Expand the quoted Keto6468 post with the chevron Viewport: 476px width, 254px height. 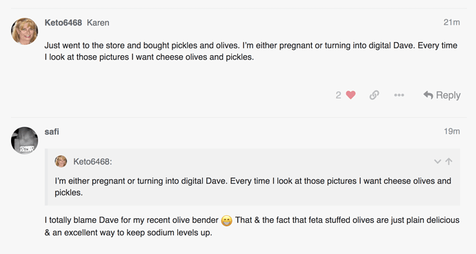point(437,162)
